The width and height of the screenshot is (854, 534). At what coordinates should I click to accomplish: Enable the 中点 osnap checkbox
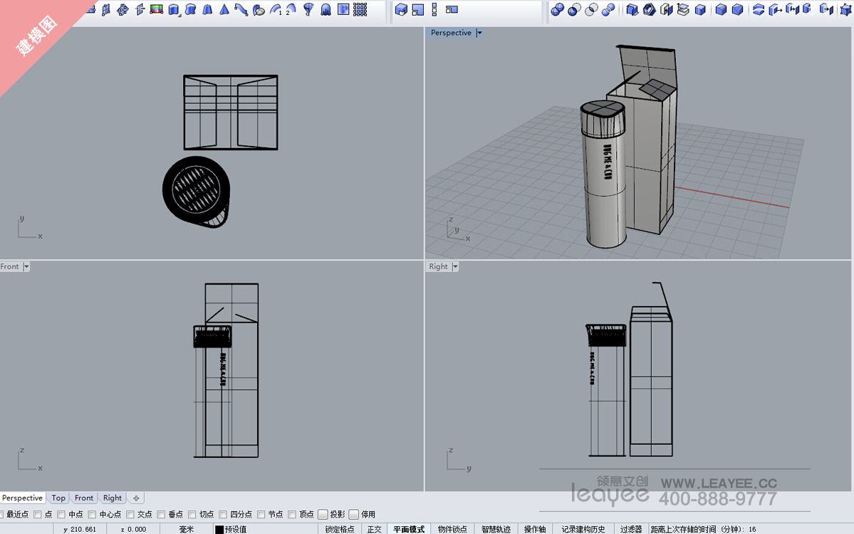(61, 515)
